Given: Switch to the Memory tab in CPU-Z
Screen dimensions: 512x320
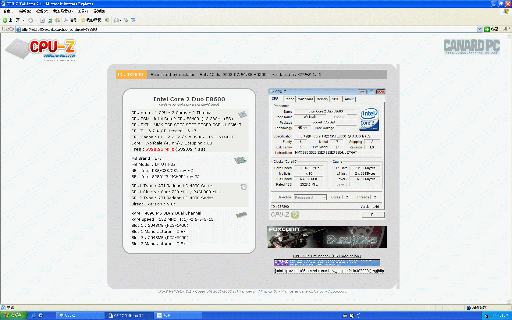Looking at the screenshot, I should click(x=322, y=99).
